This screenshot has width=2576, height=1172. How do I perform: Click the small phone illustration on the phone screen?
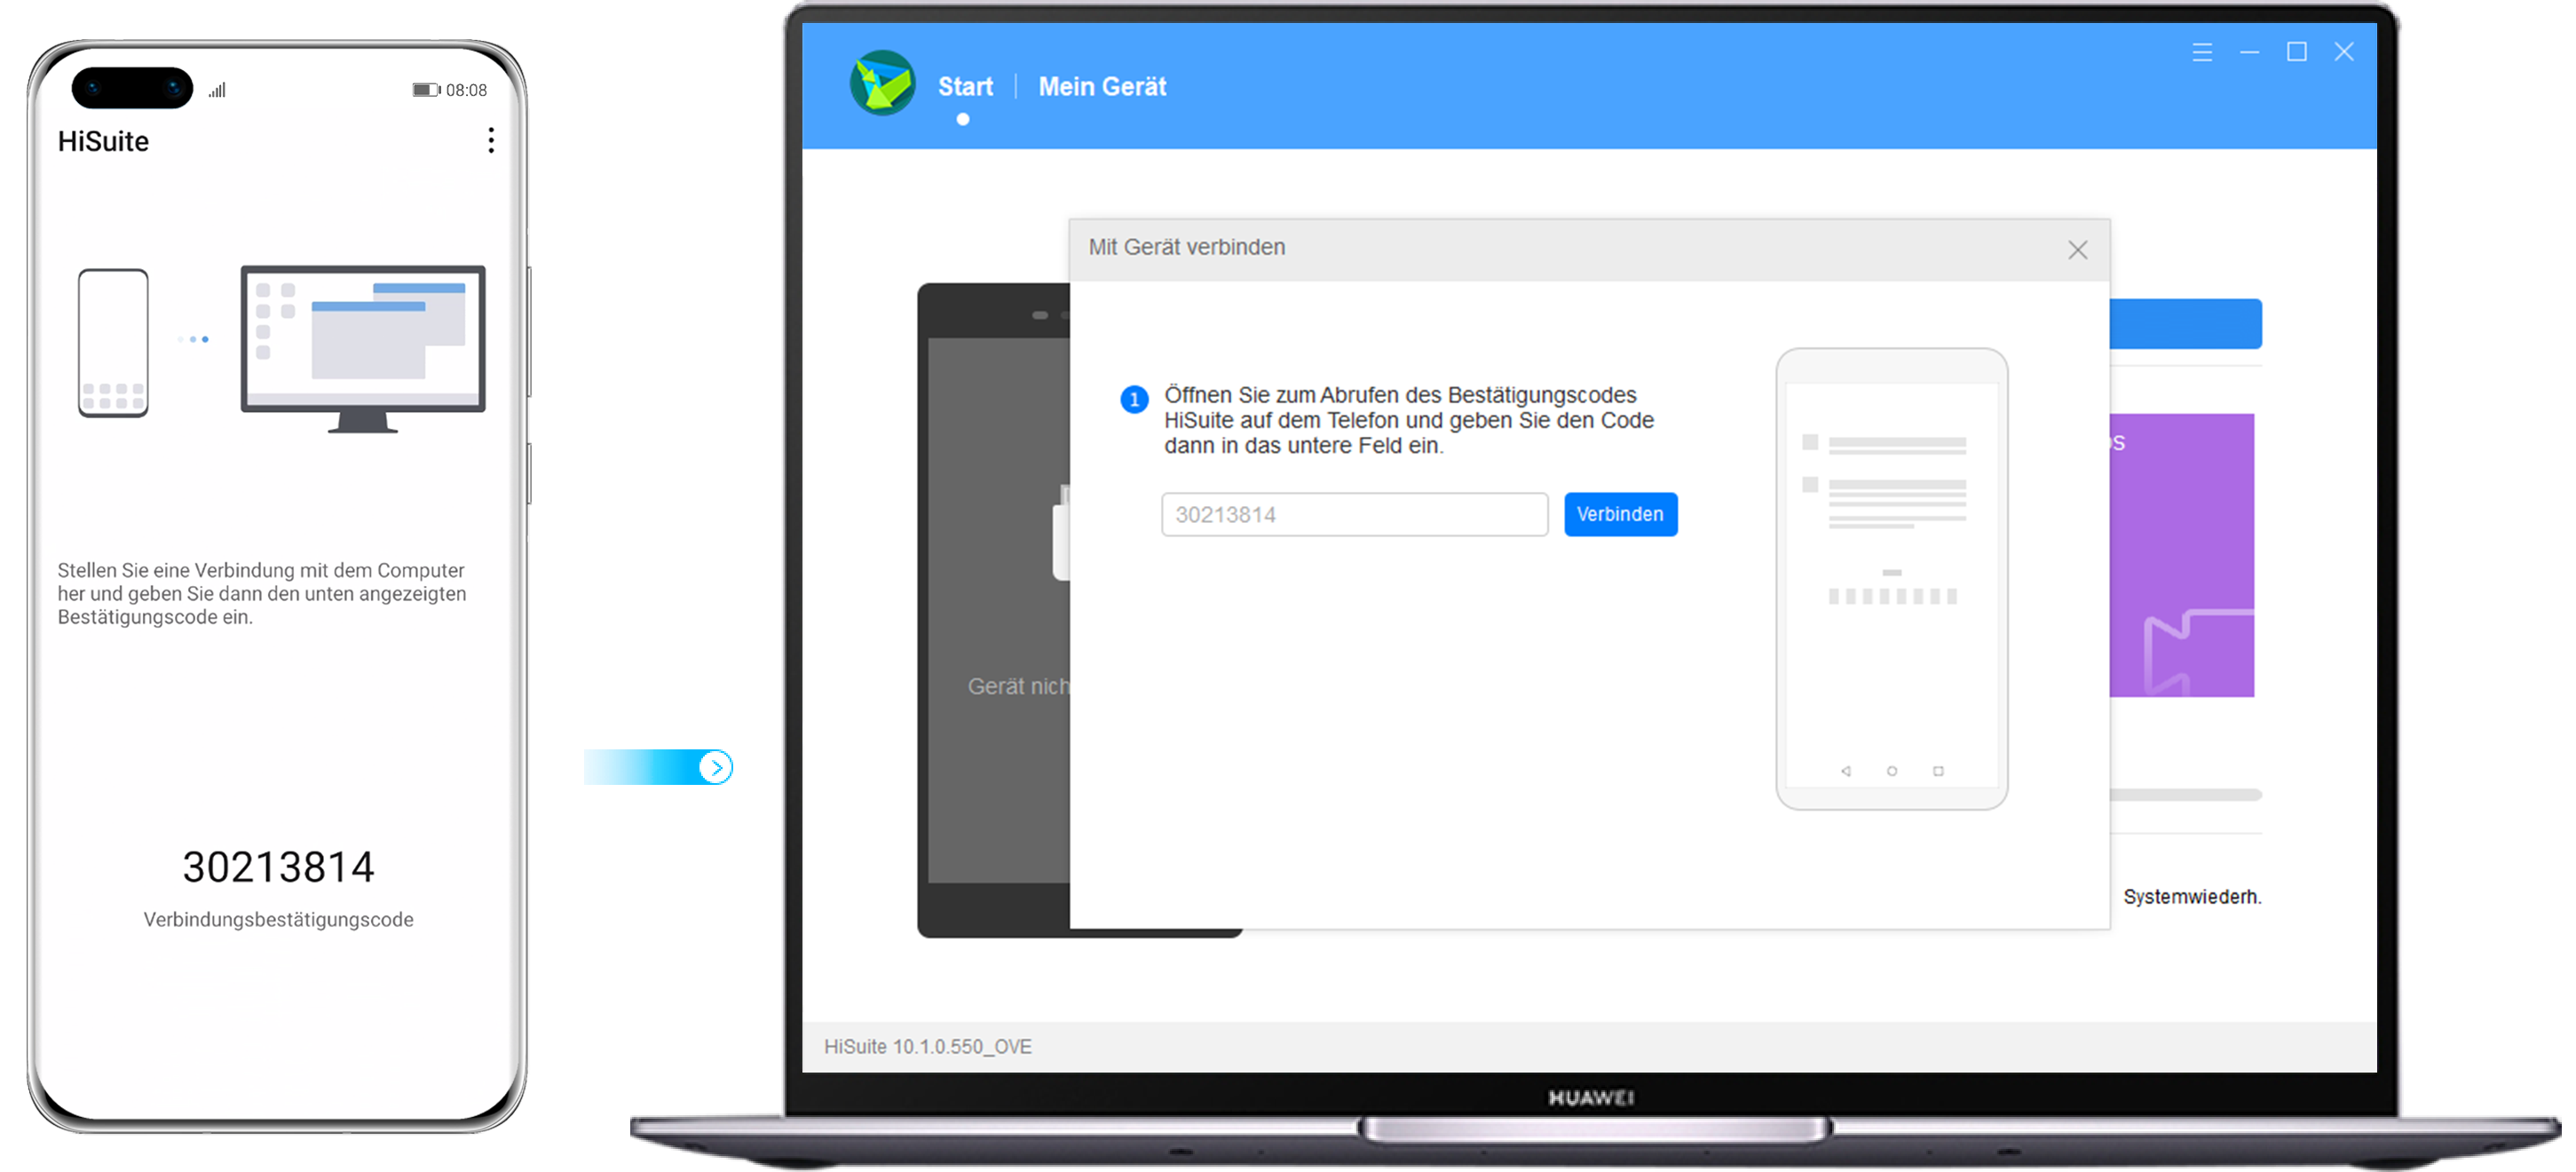(113, 343)
